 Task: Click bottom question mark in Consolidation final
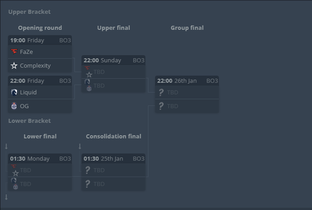(x=87, y=184)
